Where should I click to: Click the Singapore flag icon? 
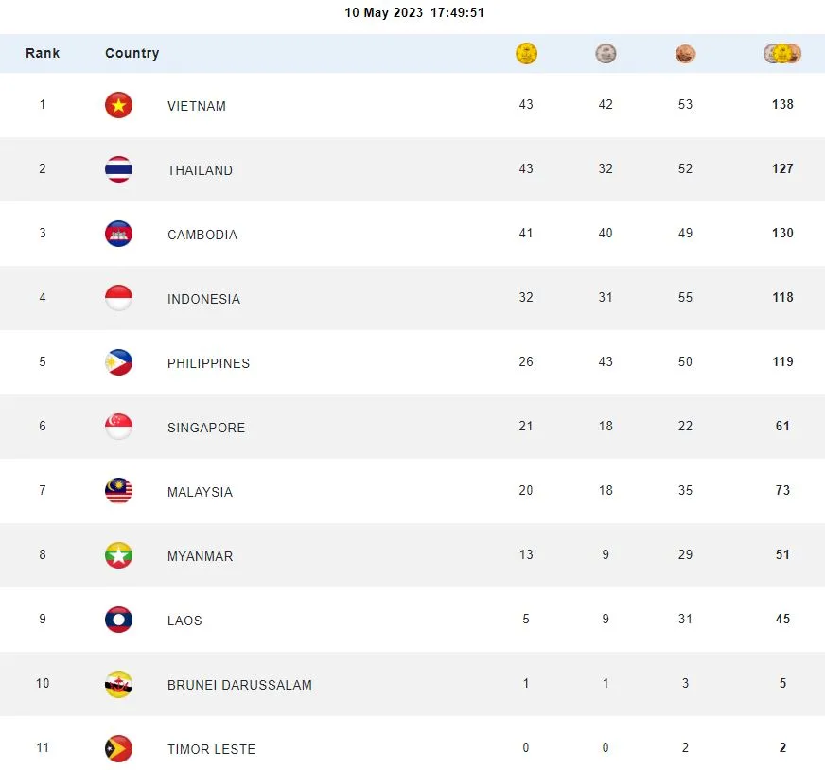click(x=118, y=427)
